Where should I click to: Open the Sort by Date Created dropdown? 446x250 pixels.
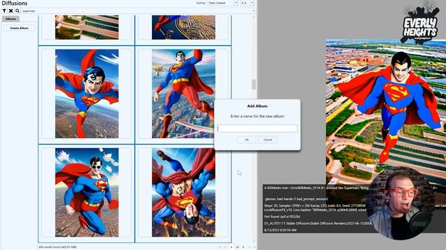pos(222,3)
